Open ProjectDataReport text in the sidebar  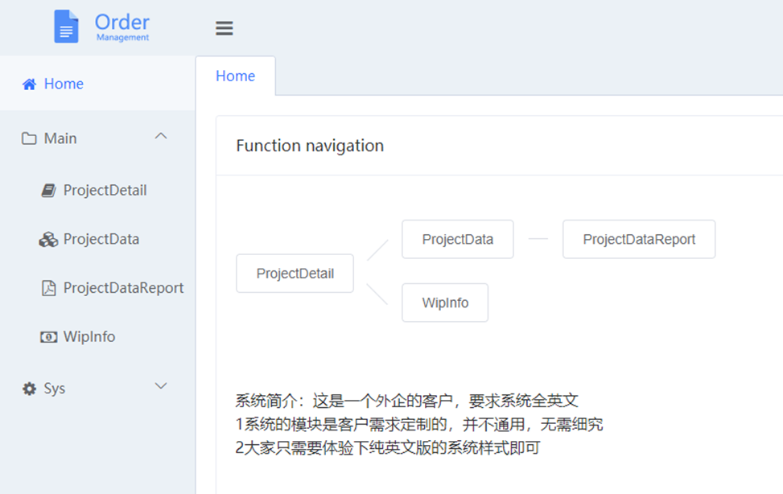click(x=123, y=288)
